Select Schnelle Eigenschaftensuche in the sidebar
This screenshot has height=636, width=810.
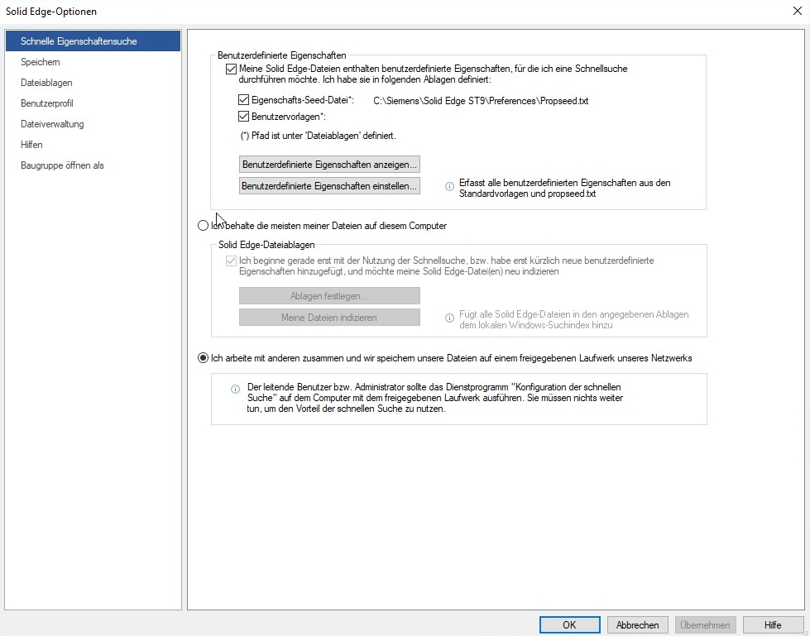(x=93, y=41)
